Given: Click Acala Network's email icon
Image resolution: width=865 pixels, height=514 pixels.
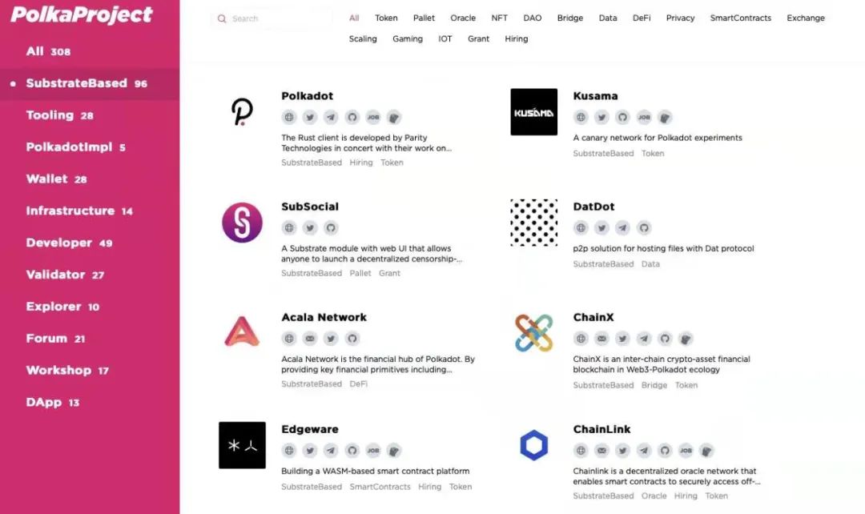Looking at the screenshot, I should (310, 339).
